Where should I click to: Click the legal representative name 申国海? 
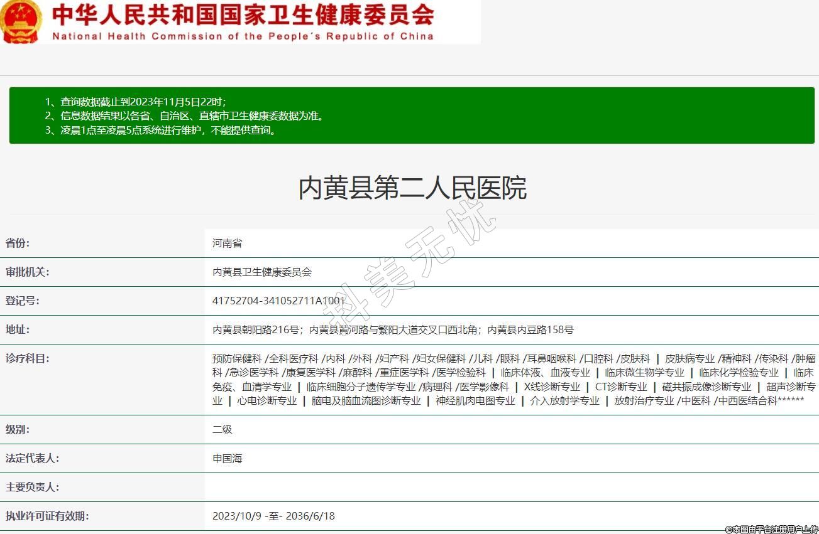(227, 459)
